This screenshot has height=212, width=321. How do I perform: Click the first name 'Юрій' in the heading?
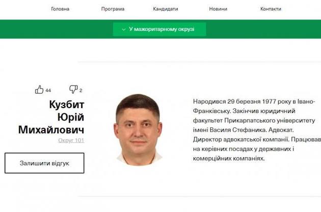click(71, 117)
